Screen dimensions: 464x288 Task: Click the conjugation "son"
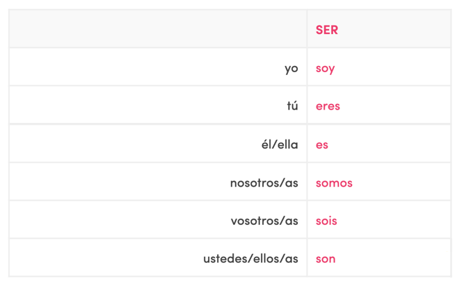[x=326, y=259]
